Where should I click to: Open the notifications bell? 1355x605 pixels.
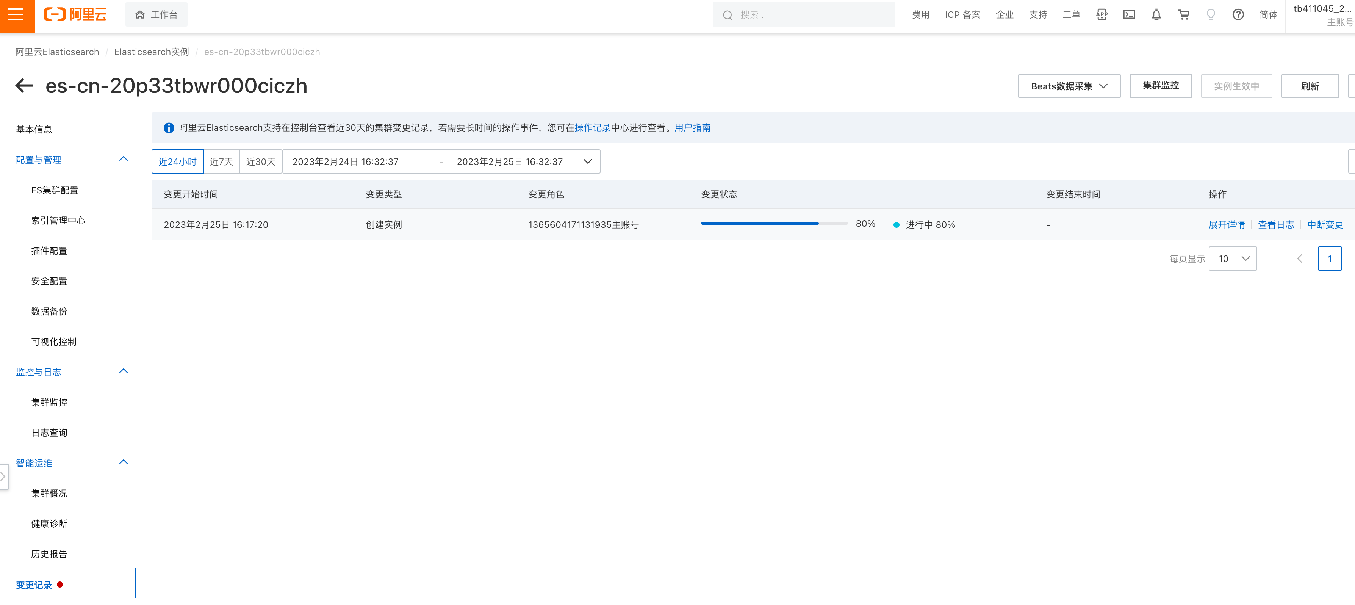coord(1156,15)
